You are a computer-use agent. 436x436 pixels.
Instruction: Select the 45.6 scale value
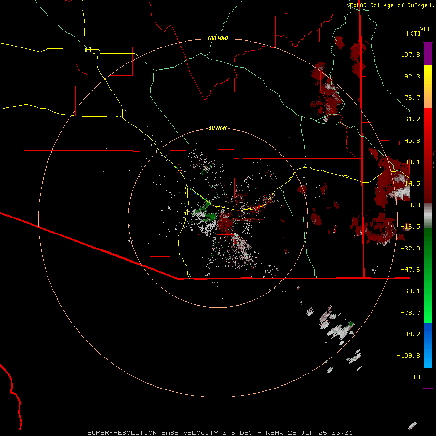coord(412,140)
